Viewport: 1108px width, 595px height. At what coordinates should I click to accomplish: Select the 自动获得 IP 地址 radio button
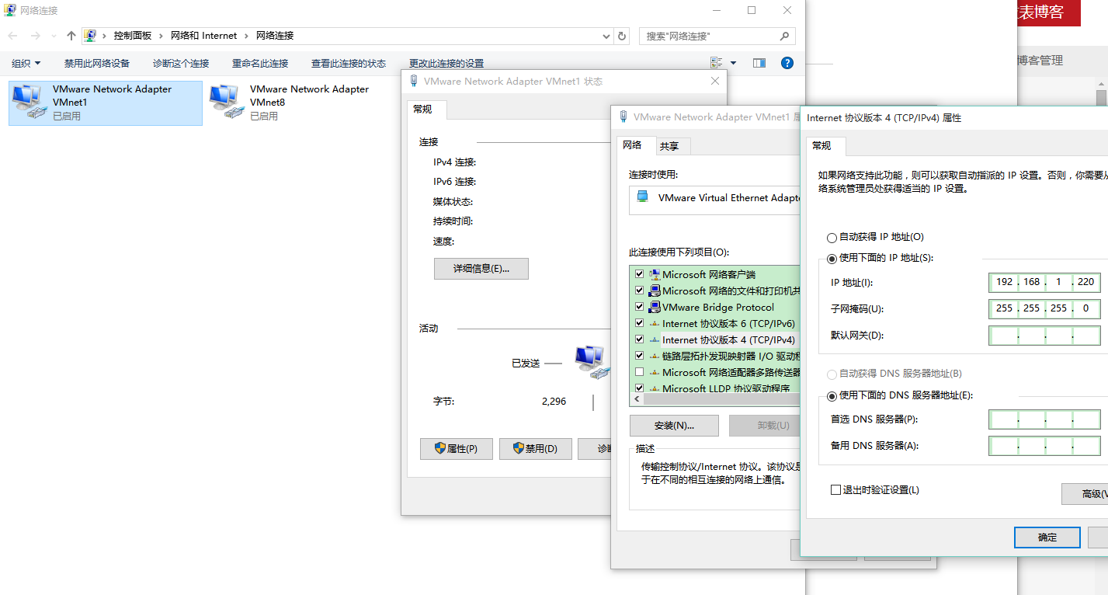pyautogui.click(x=832, y=238)
